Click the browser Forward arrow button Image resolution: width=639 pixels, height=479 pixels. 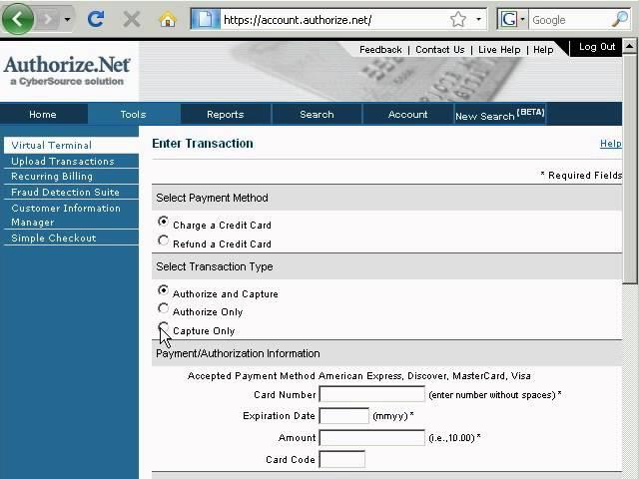(48, 19)
